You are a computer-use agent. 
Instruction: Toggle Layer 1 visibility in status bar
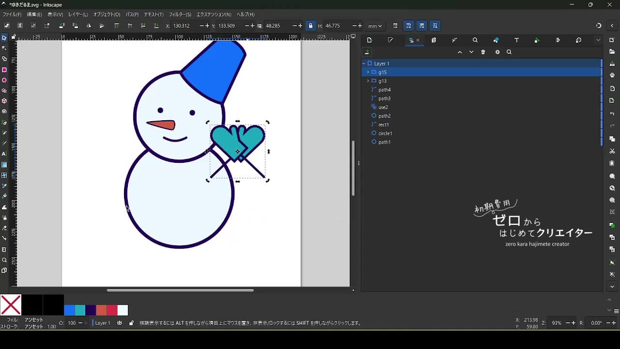pos(120,323)
